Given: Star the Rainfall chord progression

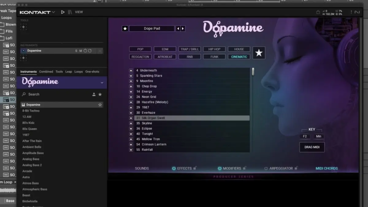Looking at the screenshot, I should (x=131, y=150).
